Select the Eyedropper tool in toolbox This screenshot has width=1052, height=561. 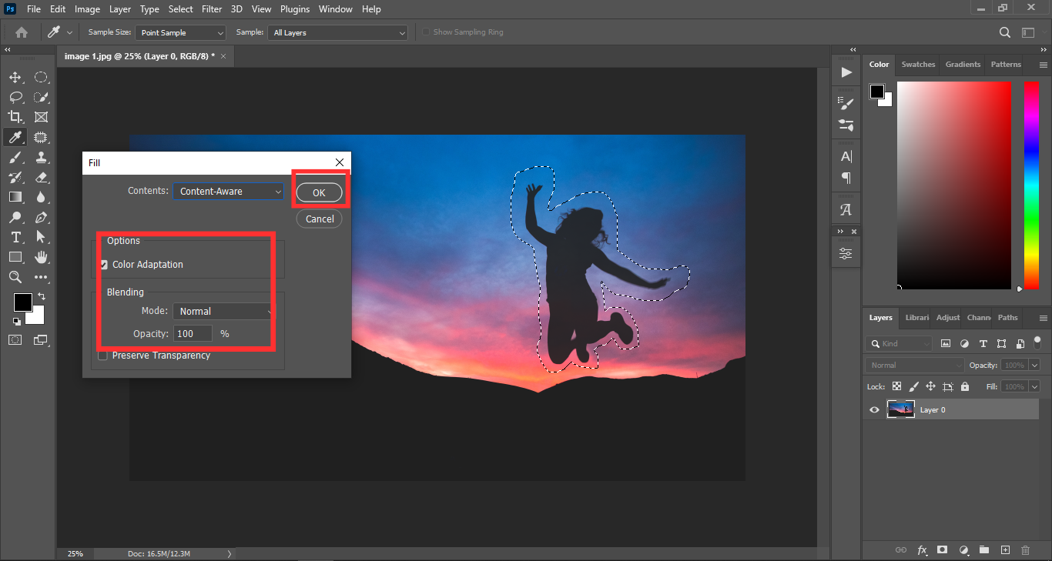tap(15, 137)
